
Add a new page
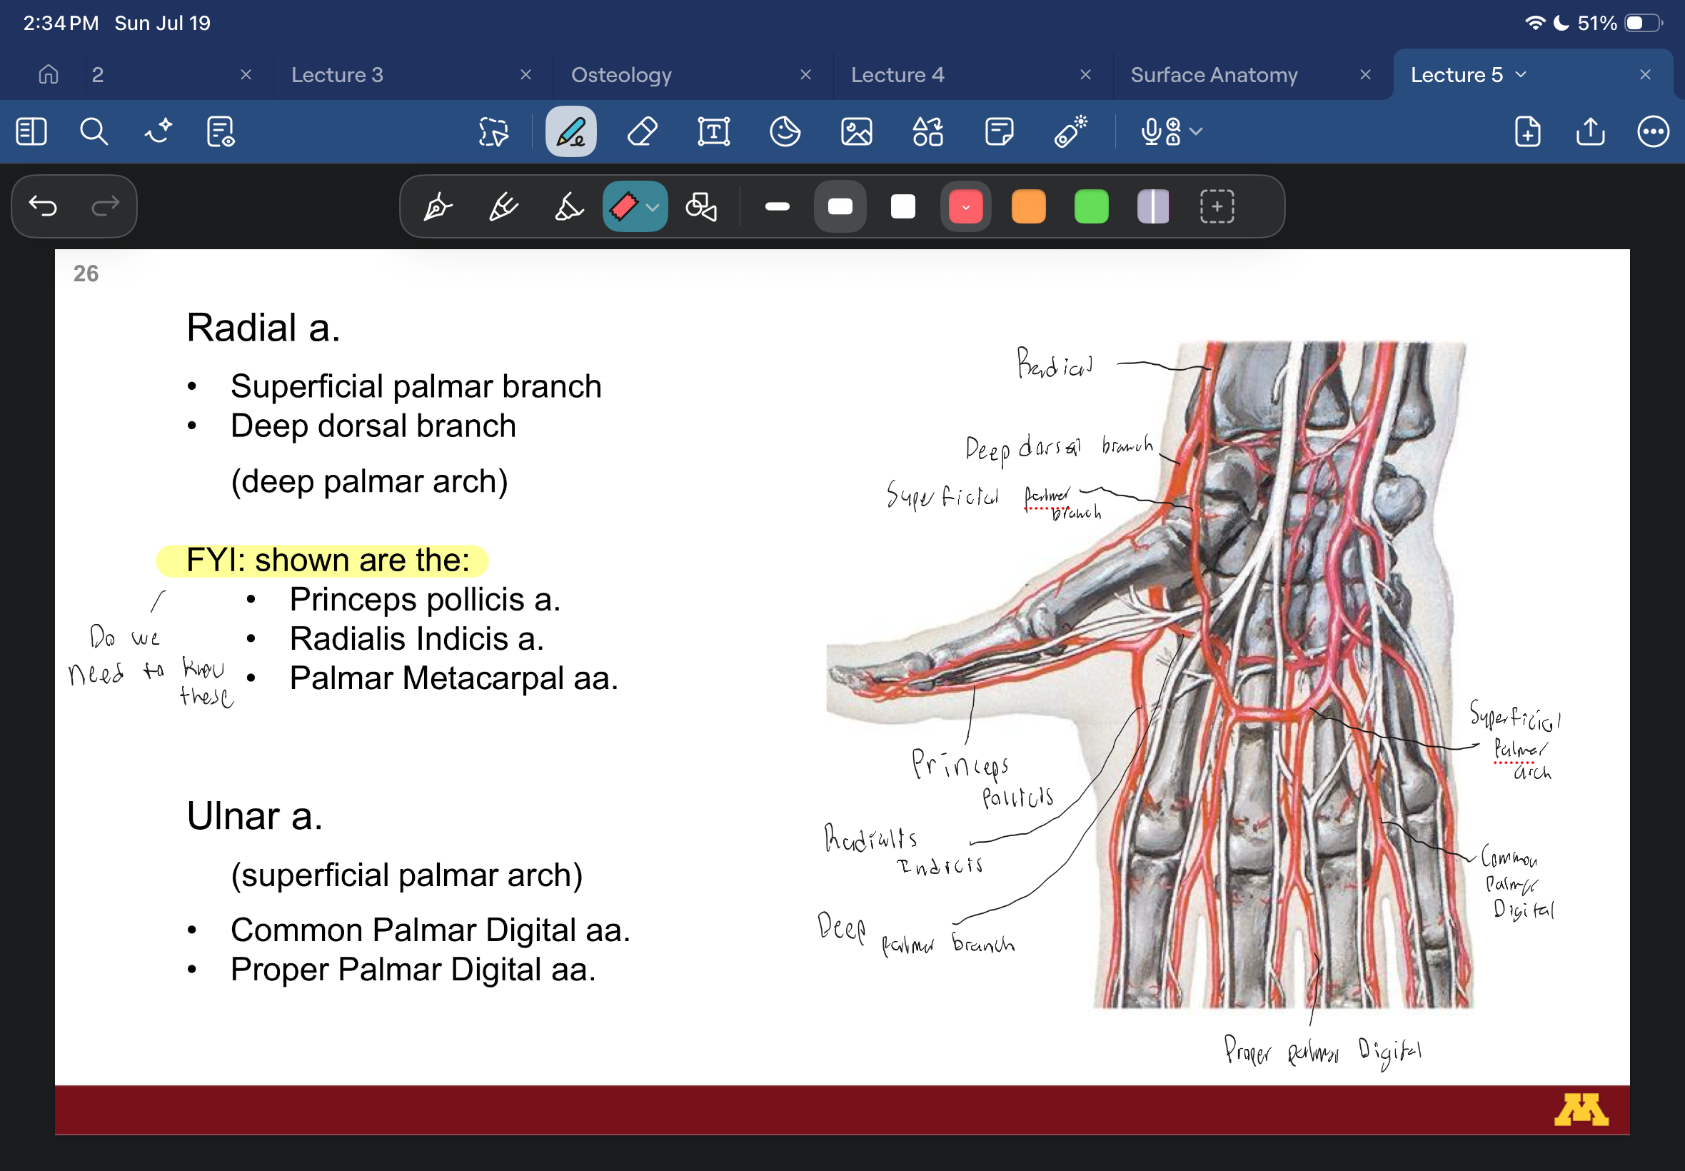click(x=1527, y=132)
